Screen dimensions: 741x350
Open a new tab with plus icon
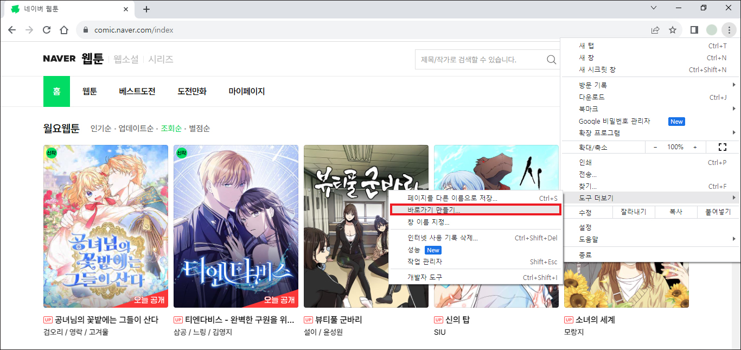tap(146, 9)
